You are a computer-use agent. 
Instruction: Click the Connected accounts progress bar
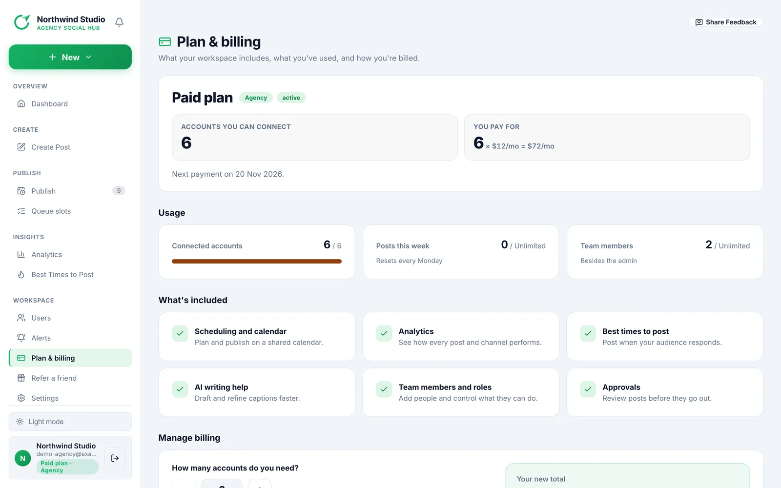coord(257,262)
